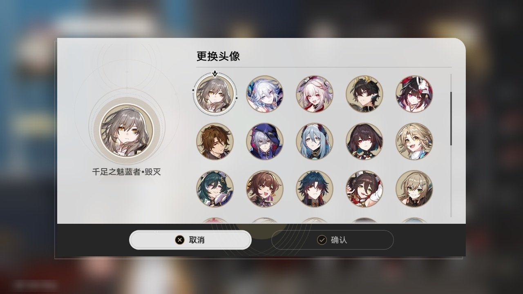
Task: Select the green-haired girl avatar
Action: coord(215,189)
